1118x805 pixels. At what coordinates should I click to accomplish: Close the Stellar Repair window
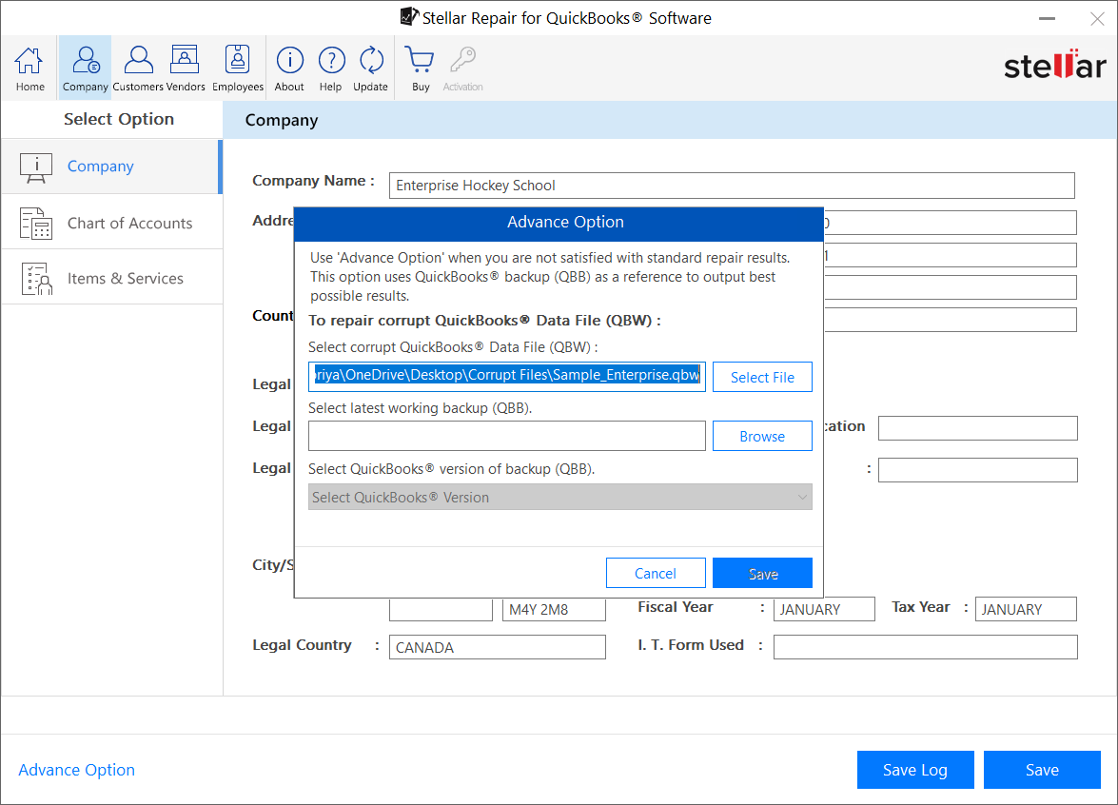[x=1097, y=18]
